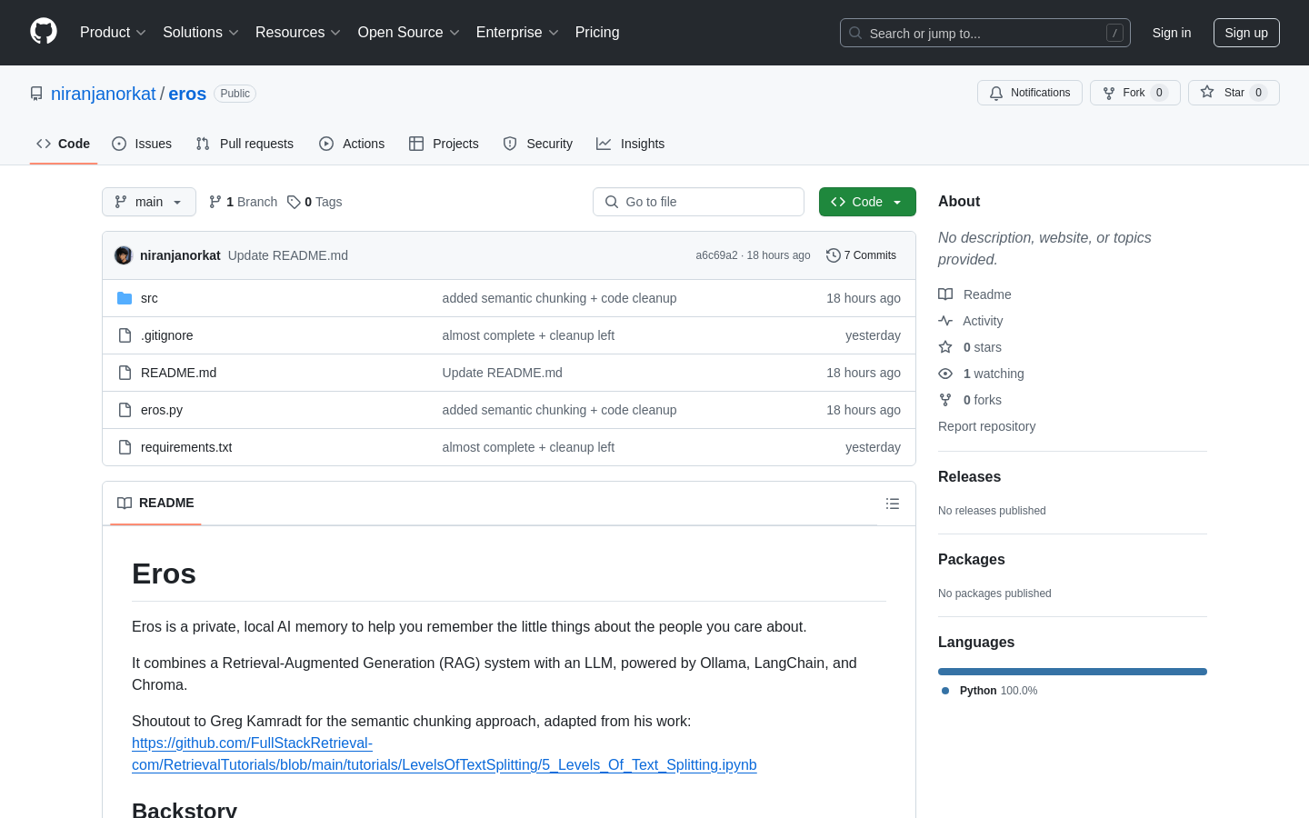Click the slash shortcut key icon in search
1309x818 pixels.
pos(1114,33)
